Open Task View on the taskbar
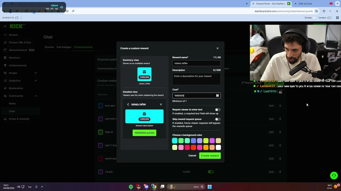This screenshot has height=191, width=341. click(162, 187)
